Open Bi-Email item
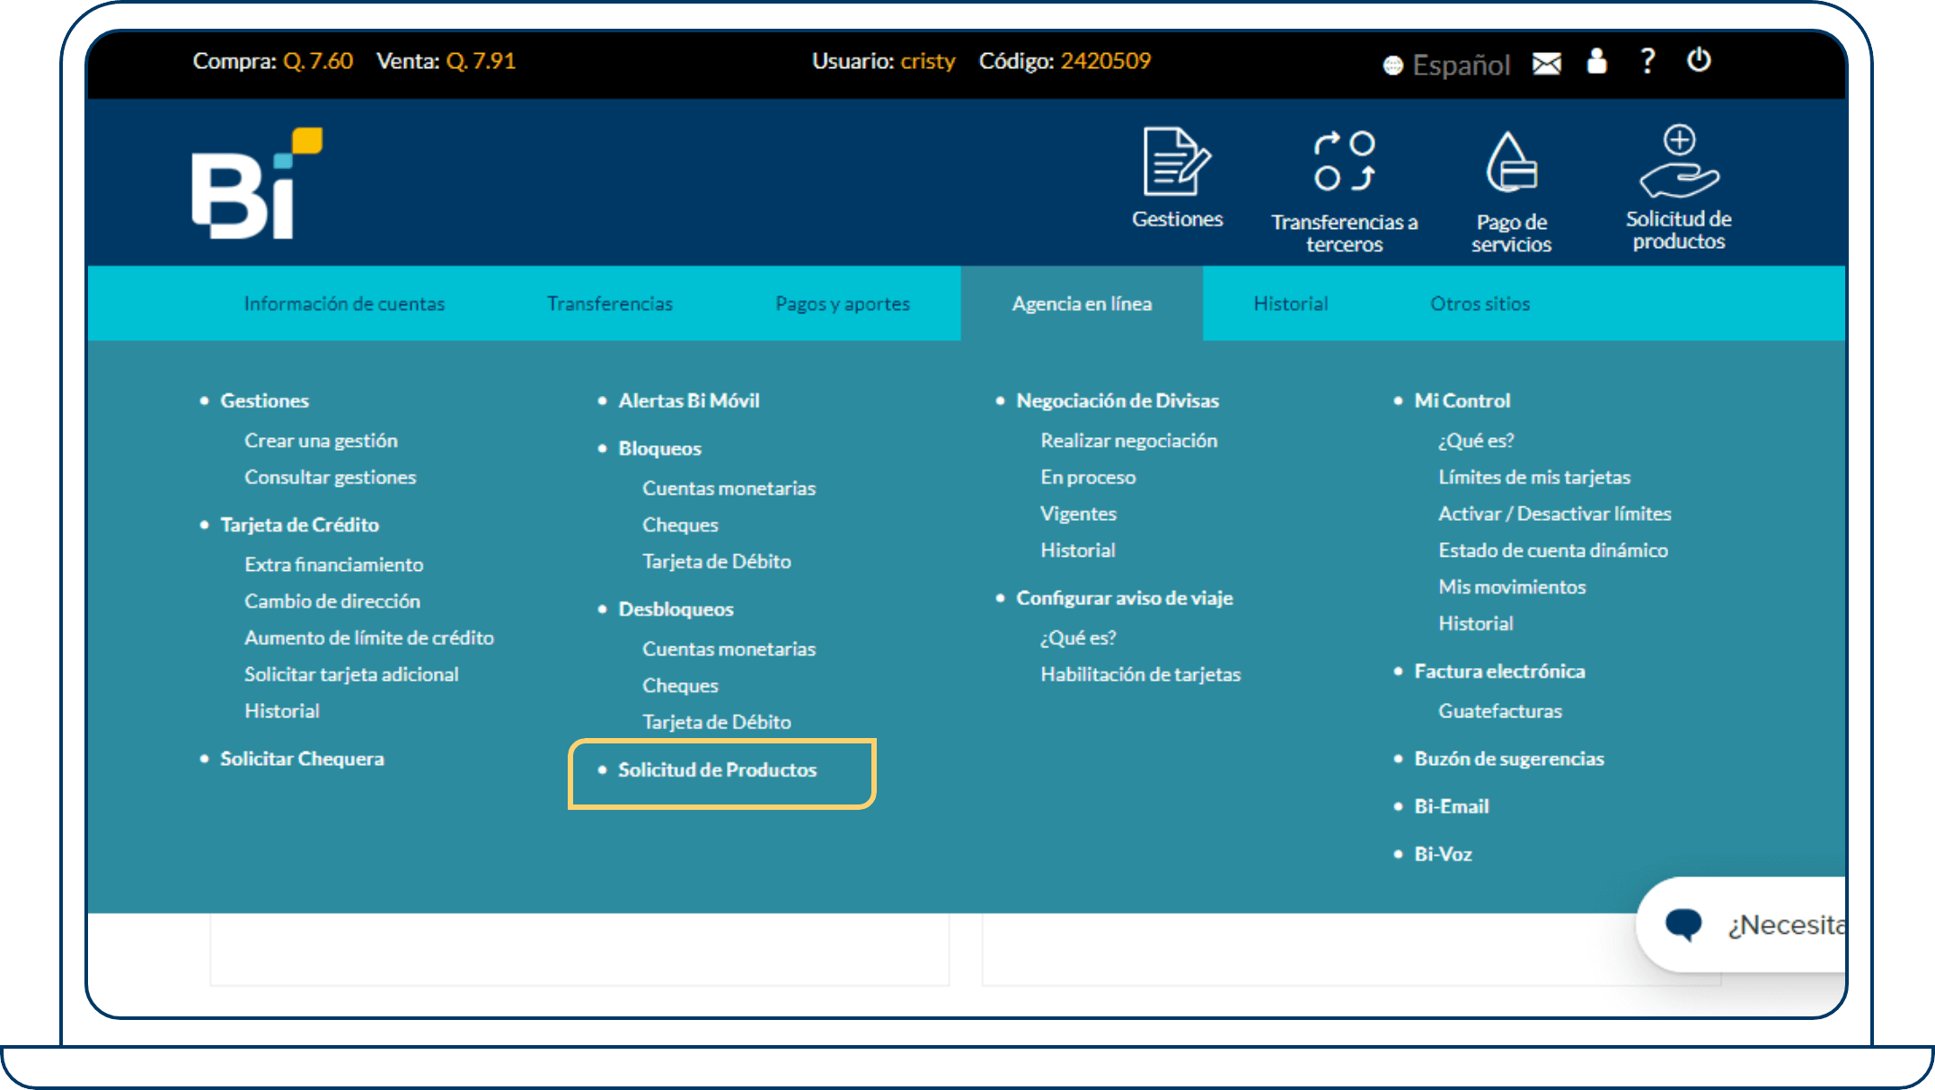 [x=1451, y=806]
